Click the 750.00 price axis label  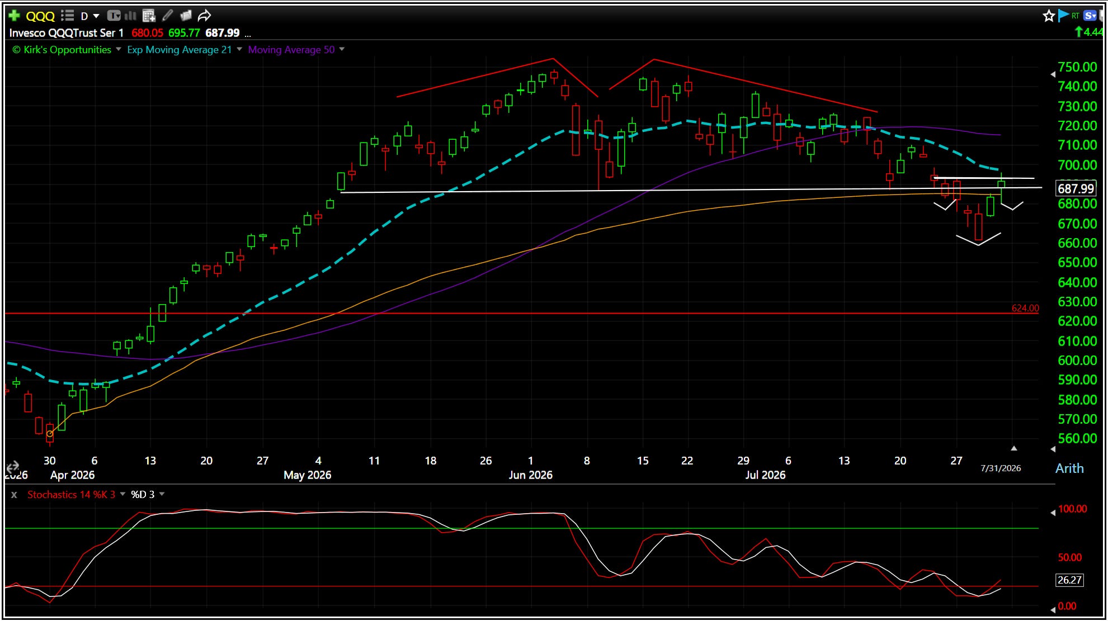pos(1077,67)
